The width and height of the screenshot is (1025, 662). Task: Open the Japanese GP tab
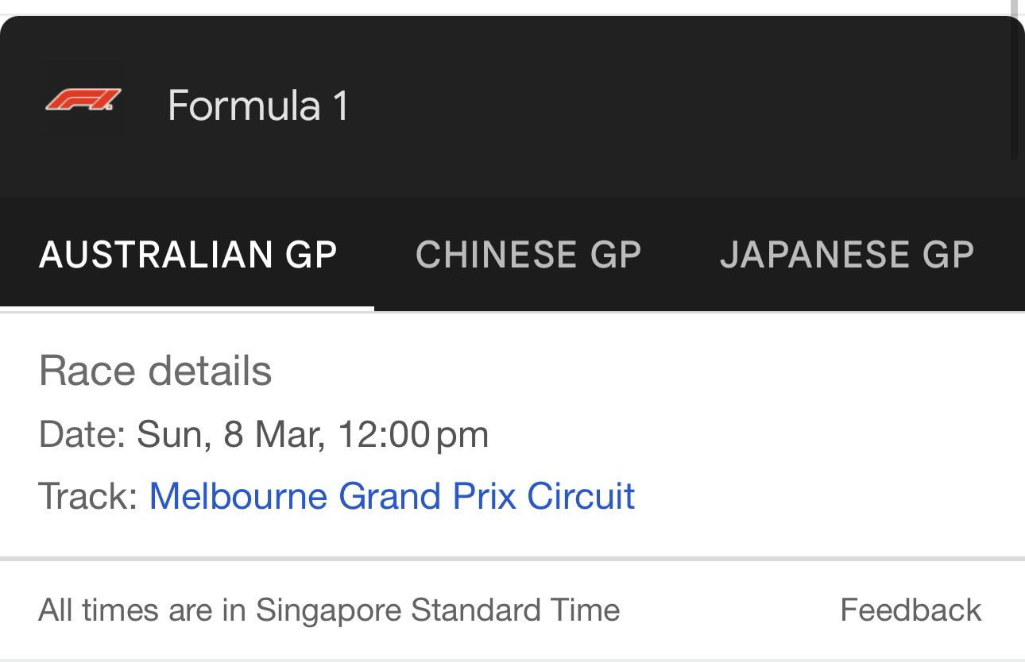coord(846,255)
